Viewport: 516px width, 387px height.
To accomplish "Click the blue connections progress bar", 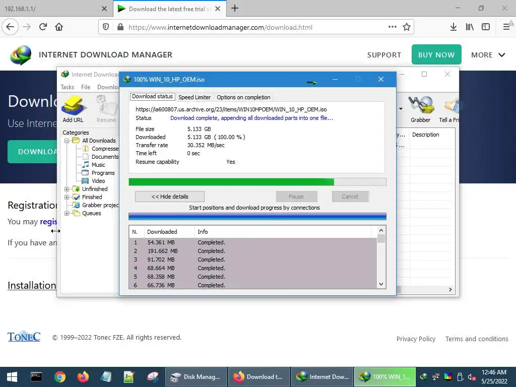I will [x=257, y=216].
